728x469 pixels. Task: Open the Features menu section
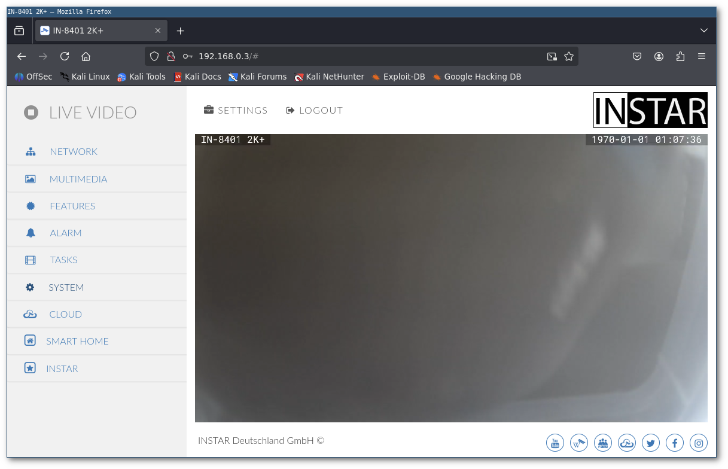click(72, 206)
